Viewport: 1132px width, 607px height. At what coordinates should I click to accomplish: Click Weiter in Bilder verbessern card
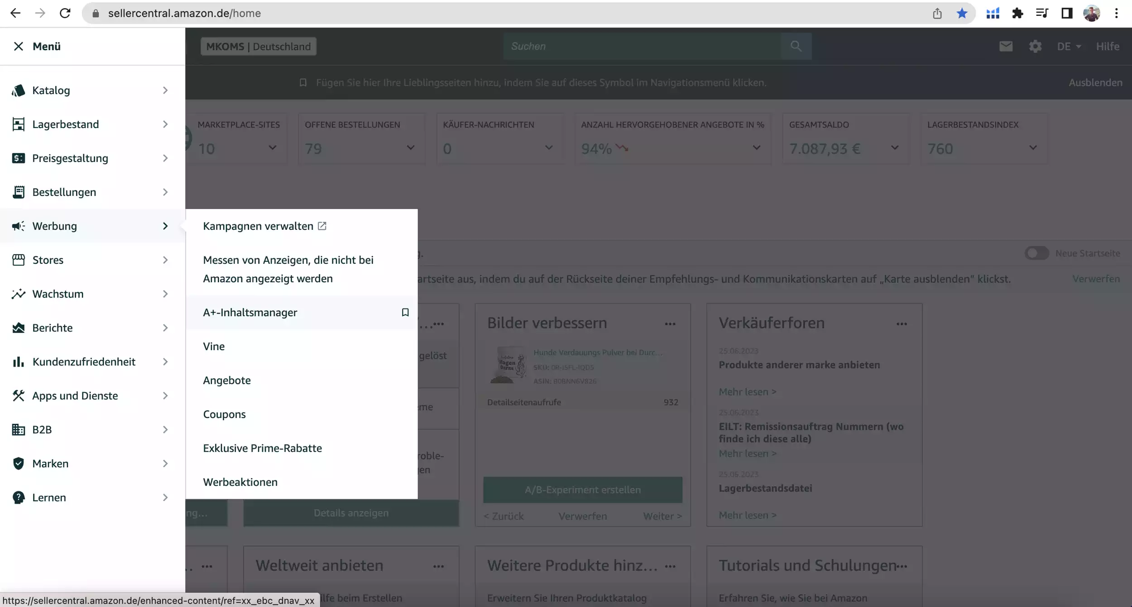tap(662, 516)
